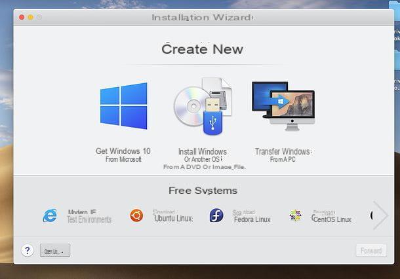Open the dropdown button beside help
The width and height of the screenshot is (400, 279).
[55, 250]
